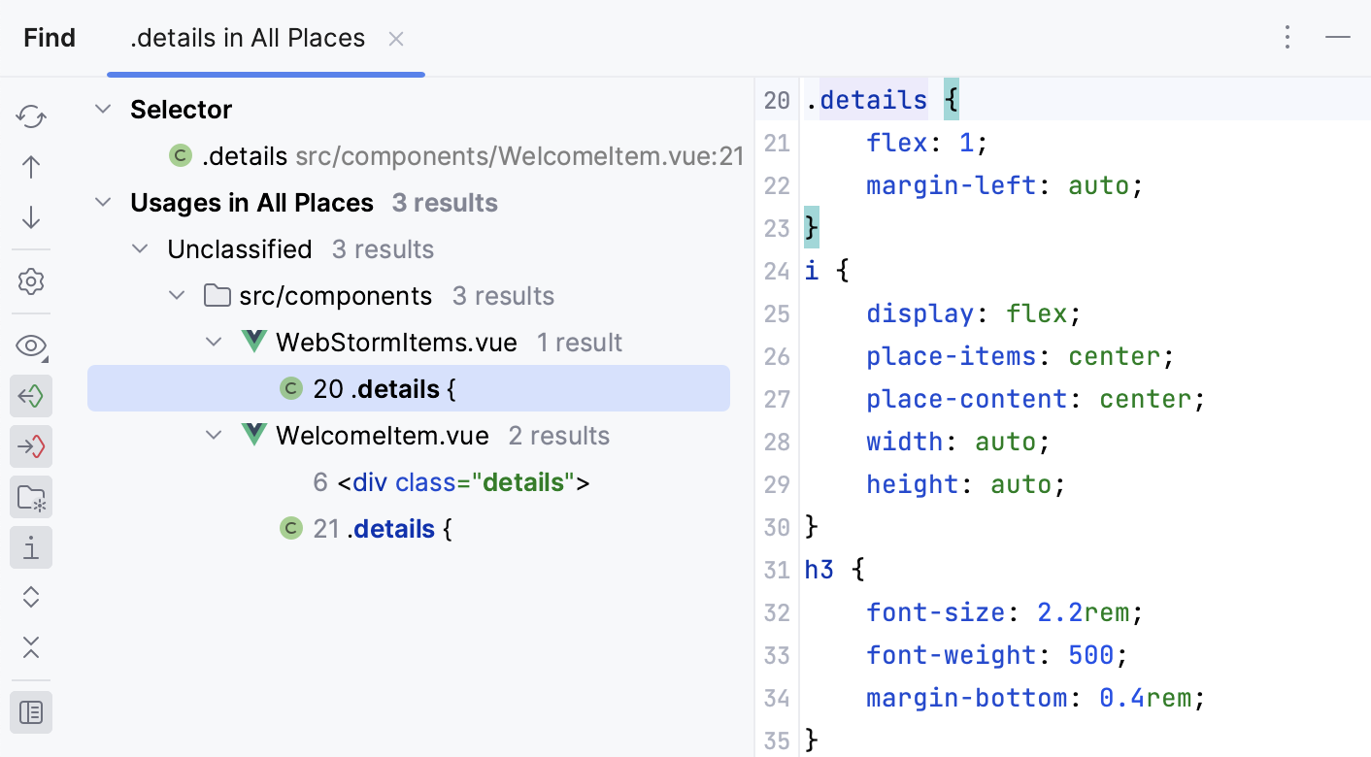Toggle show read access filter
1371x757 pixels.
point(31,396)
